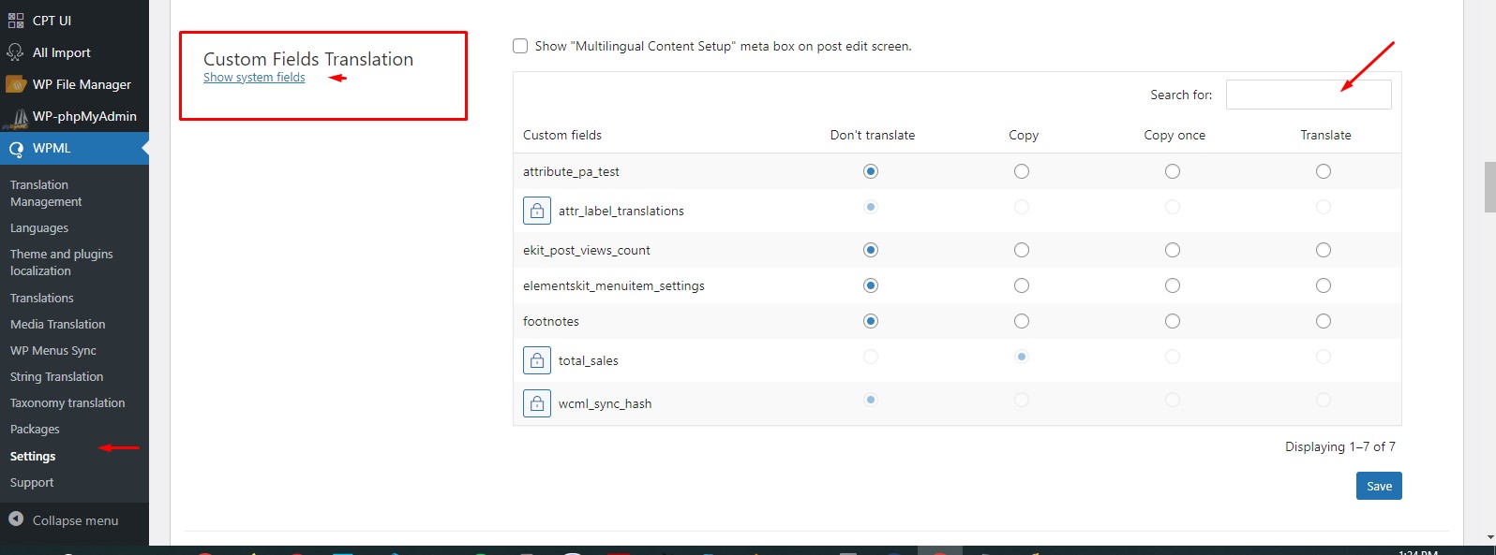The height and width of the screenshot is (555, 1496).
Task: Click the elementskit_menuitem_settings field name
Action: tap(614, 285)
